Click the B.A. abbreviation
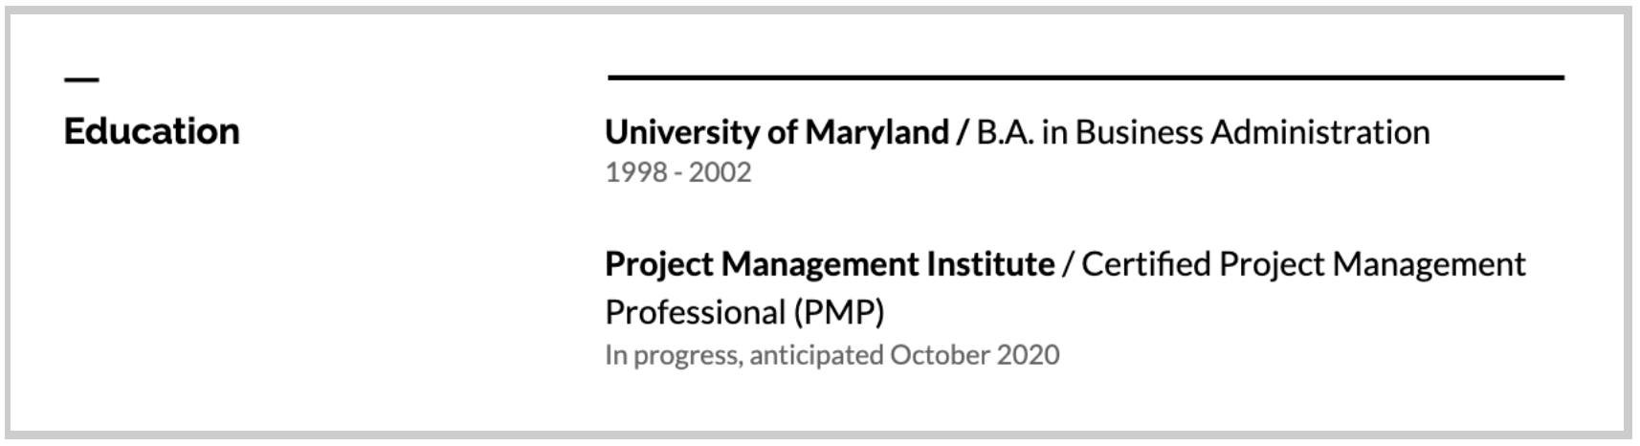This screenshot has width=1640, height=446. tap(1005, 132)
